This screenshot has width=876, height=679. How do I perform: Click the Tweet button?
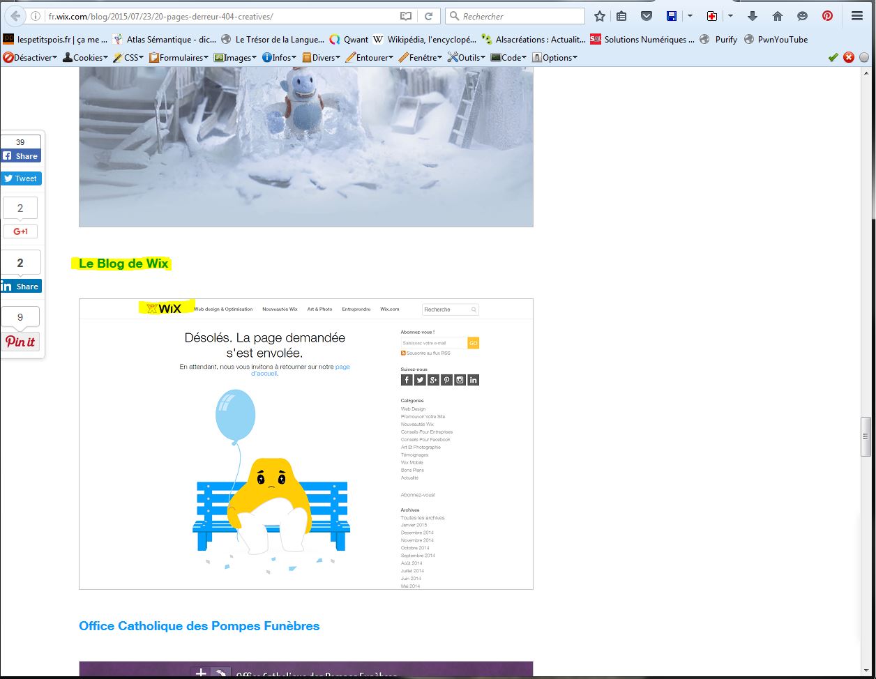pyautogui.click(x=21, y=178)
